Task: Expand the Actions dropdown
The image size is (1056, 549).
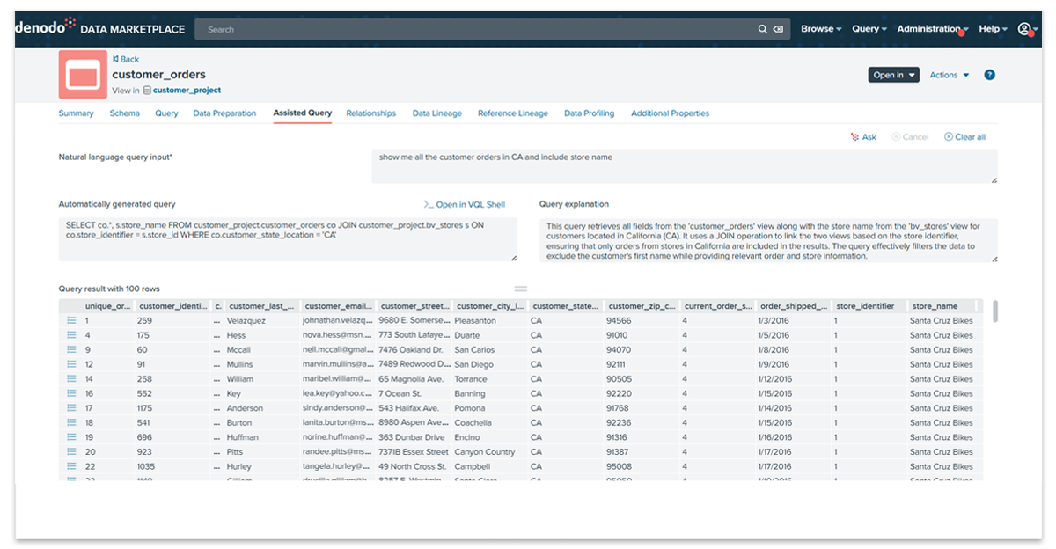Action: point(949,75)
